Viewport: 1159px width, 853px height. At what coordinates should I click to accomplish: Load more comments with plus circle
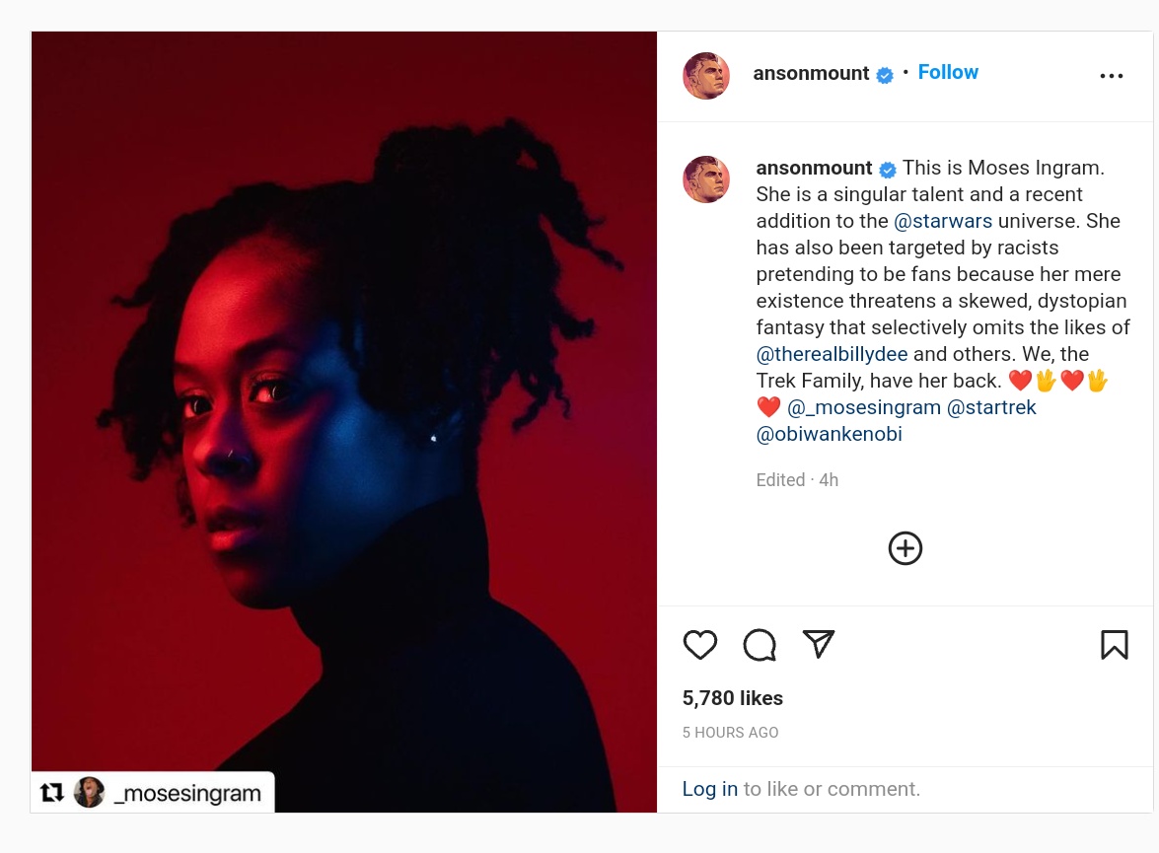pyautogui.click(x=905, y=548)
